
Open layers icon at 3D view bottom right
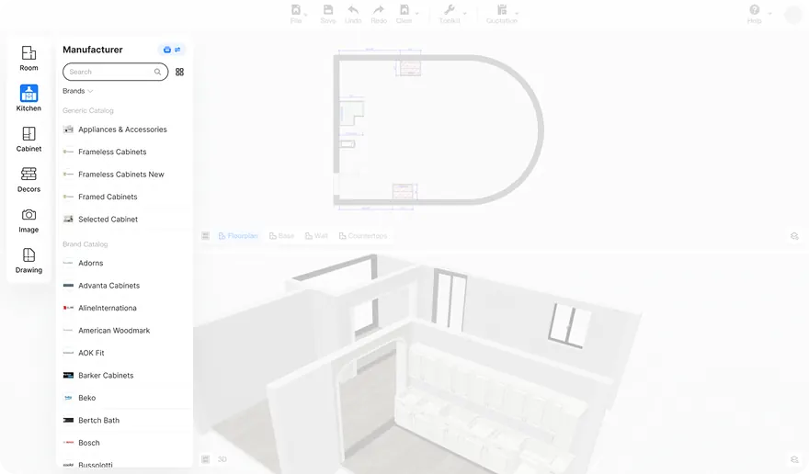pos(794,459)
